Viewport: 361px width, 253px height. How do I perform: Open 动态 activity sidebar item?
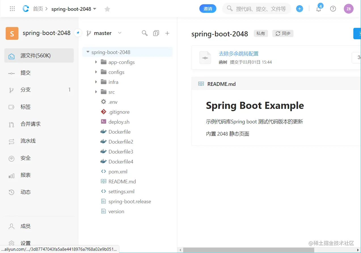tap(39, 192)
